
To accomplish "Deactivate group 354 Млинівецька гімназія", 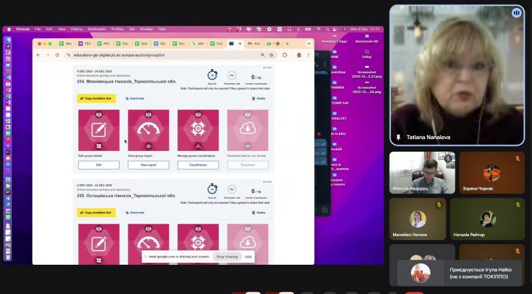I will tap(134, 98).
